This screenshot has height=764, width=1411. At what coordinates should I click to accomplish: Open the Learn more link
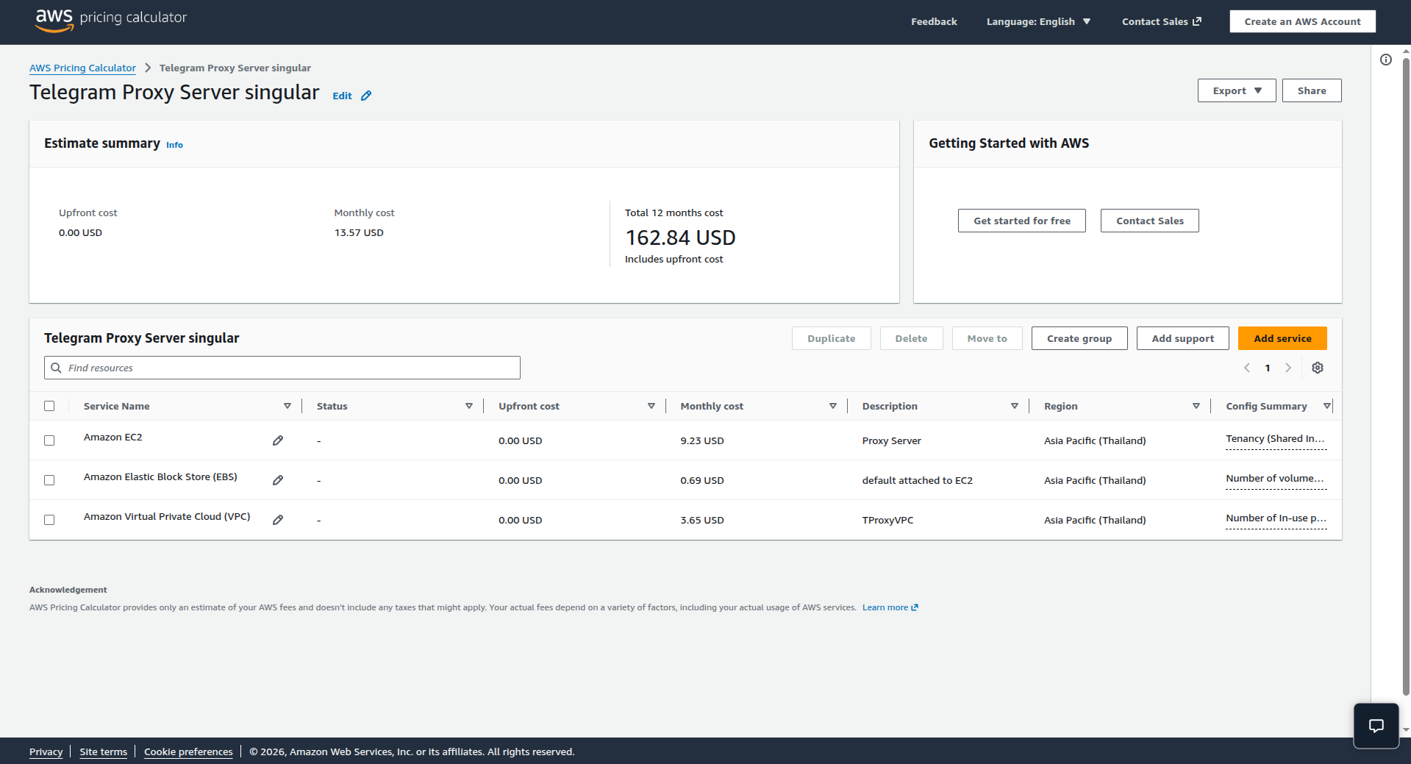coord(890,607)
